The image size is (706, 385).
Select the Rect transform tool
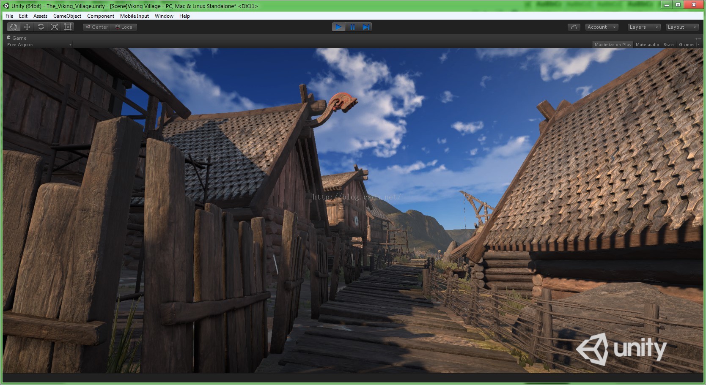click(x=68, y=27)
